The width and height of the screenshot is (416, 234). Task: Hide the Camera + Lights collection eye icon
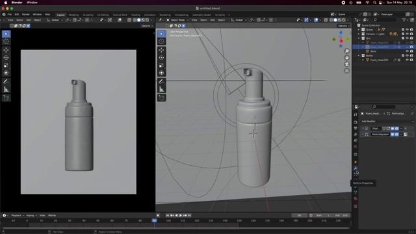pos(408,34)
